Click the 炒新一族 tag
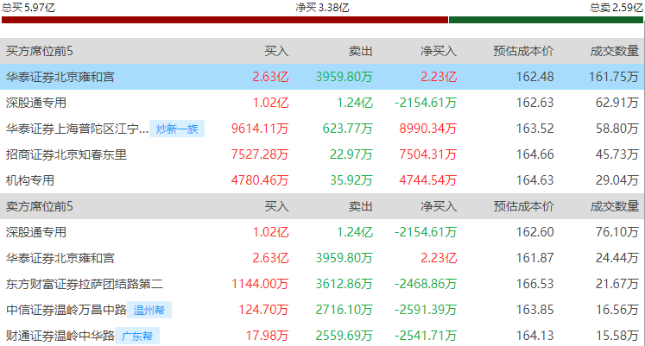The image size is (645, 346). click(177, 129)
